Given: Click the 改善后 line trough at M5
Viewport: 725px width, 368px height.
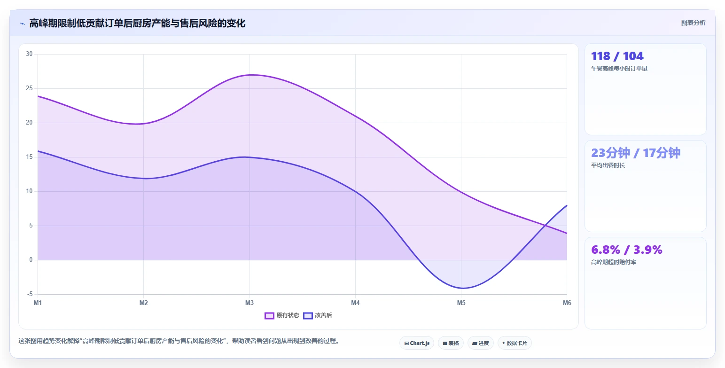Looking at the screenshot, I should pyautogui.click(x=461, y=288).
